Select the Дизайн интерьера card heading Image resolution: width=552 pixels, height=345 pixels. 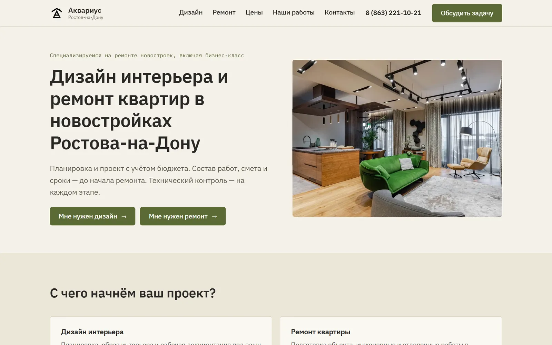click(92, 332)
